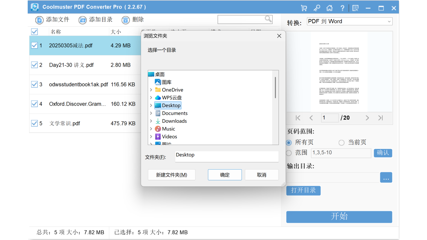This screenshot has height=240, width=427.
Task: Expand the OneDrive tree node
Action: 151,90
